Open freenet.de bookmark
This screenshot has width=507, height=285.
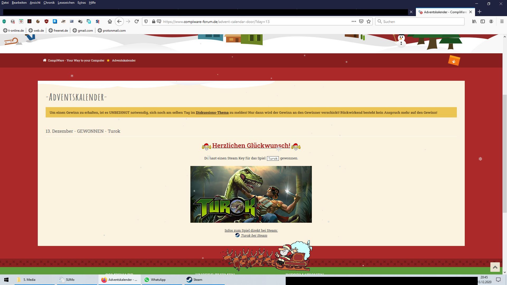click(58, 30)
